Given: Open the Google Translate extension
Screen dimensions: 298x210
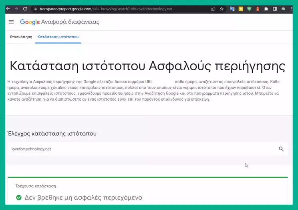Looking at the screenshot, I should tap(232, 9).
